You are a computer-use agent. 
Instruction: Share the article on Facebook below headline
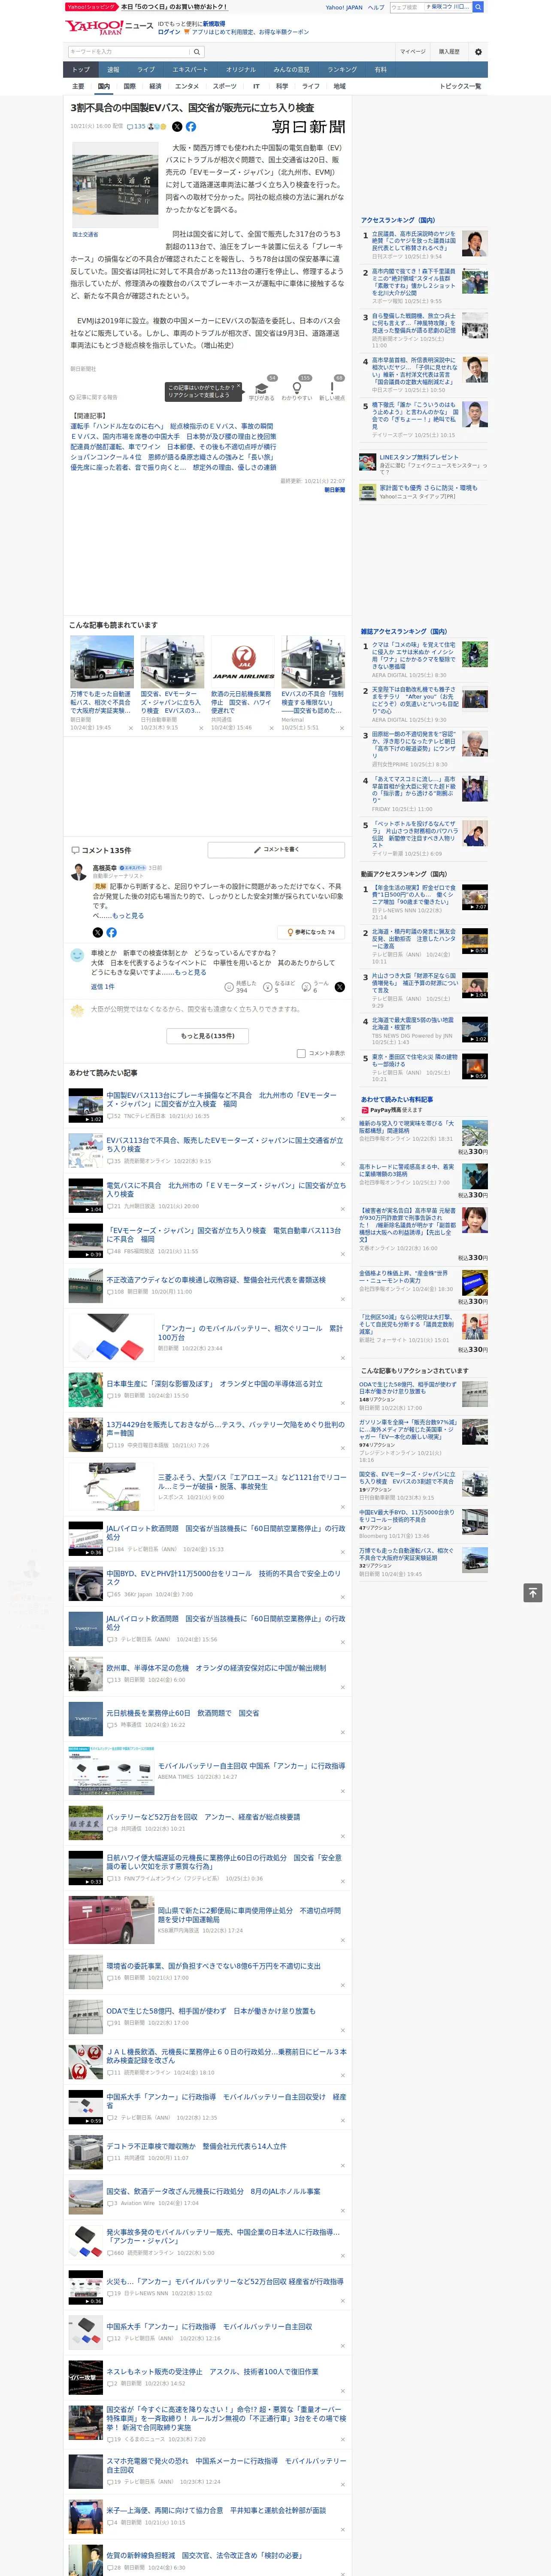pos(191,127)
